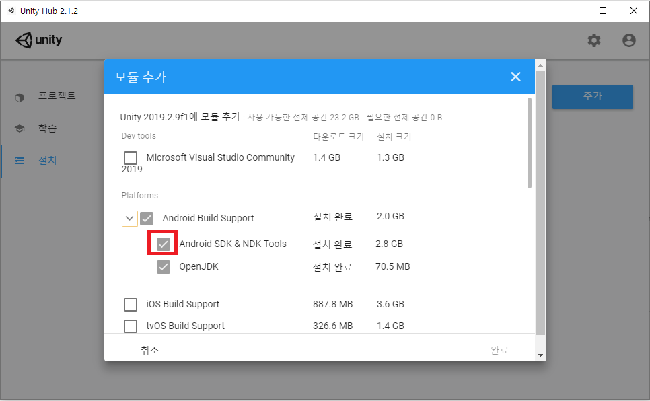Click the iOS Build Support label
The width and height of the screenshot is (650, 401).
click(x=183, y=304)
